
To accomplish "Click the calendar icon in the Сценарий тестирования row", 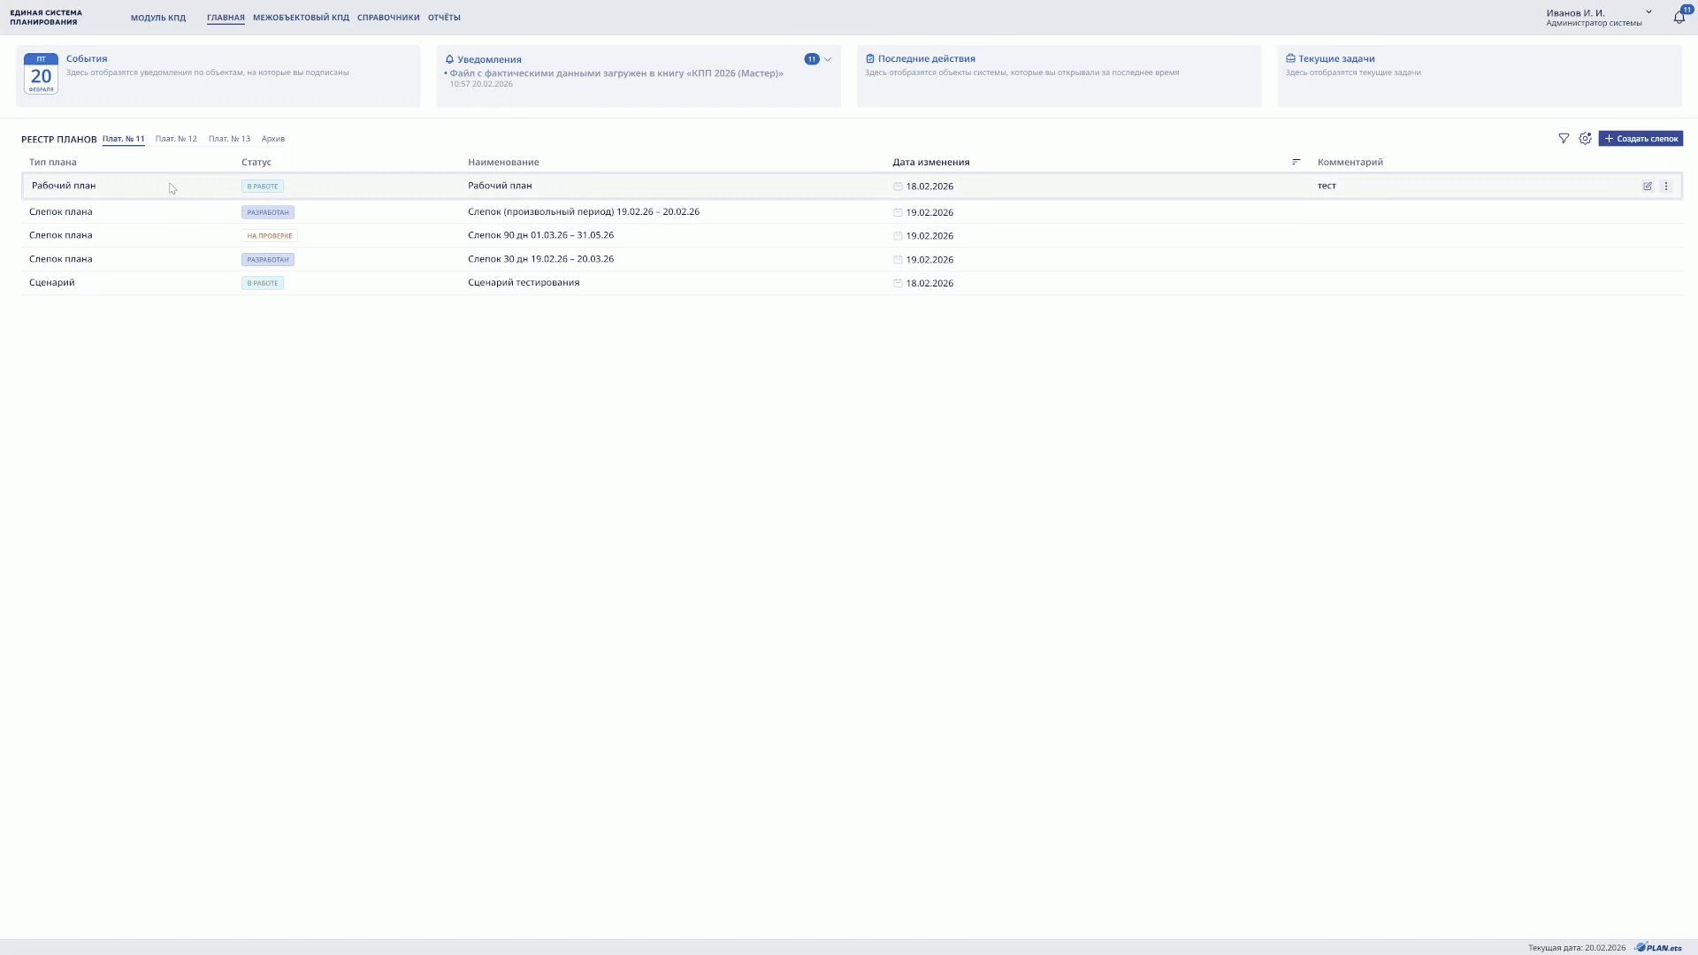I will click(x=898, y=284).
